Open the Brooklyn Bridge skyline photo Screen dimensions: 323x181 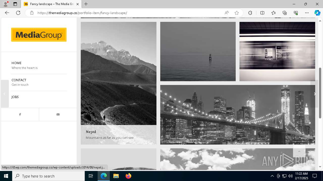pyautogui.click(x=238, y=115)
